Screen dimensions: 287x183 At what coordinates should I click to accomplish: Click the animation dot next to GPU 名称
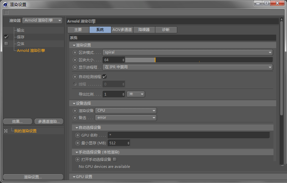pos(78,135)
